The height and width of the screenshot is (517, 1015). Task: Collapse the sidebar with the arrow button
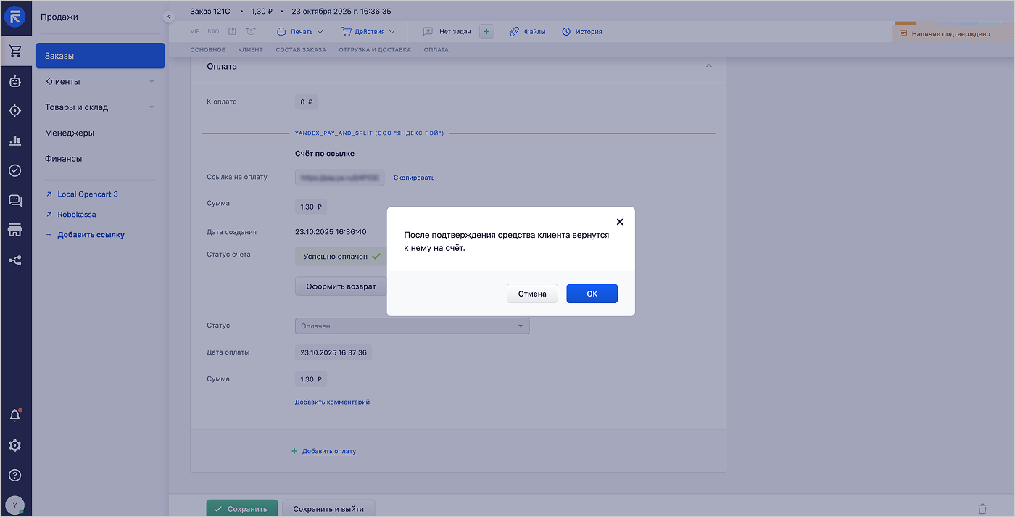click(x=169, y=16)
